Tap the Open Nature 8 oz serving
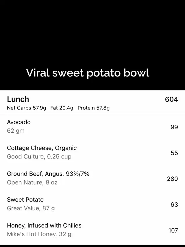The width and height of the screenshot is (185, 247). coord(32,182)
